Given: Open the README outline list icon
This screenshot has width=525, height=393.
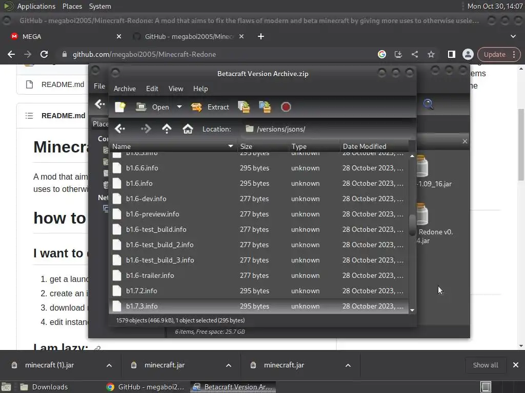Looking at the screenshot, I should [29, 116].
